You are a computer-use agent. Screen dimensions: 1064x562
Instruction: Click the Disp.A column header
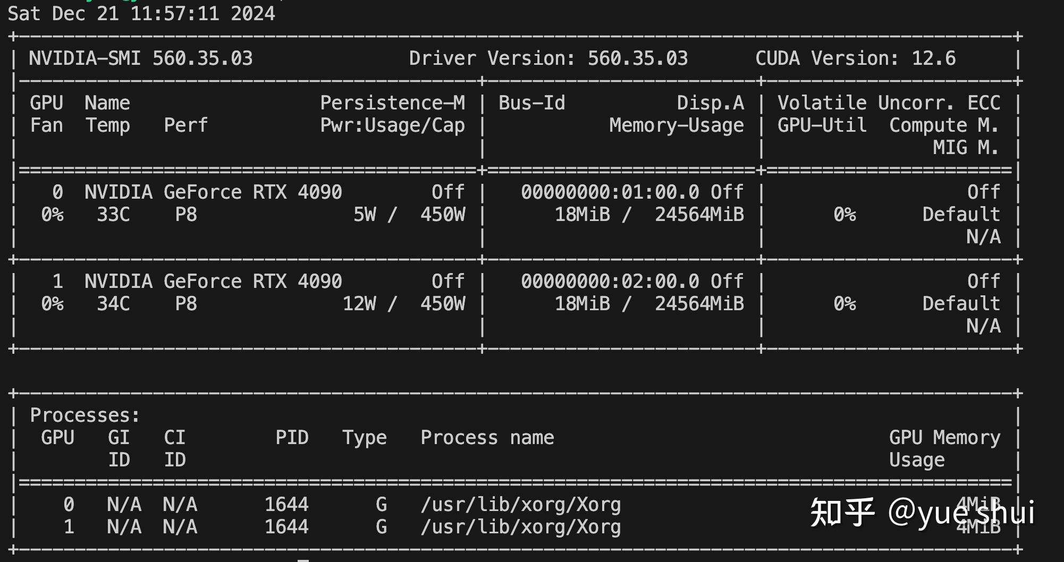(x=711, y=103)
